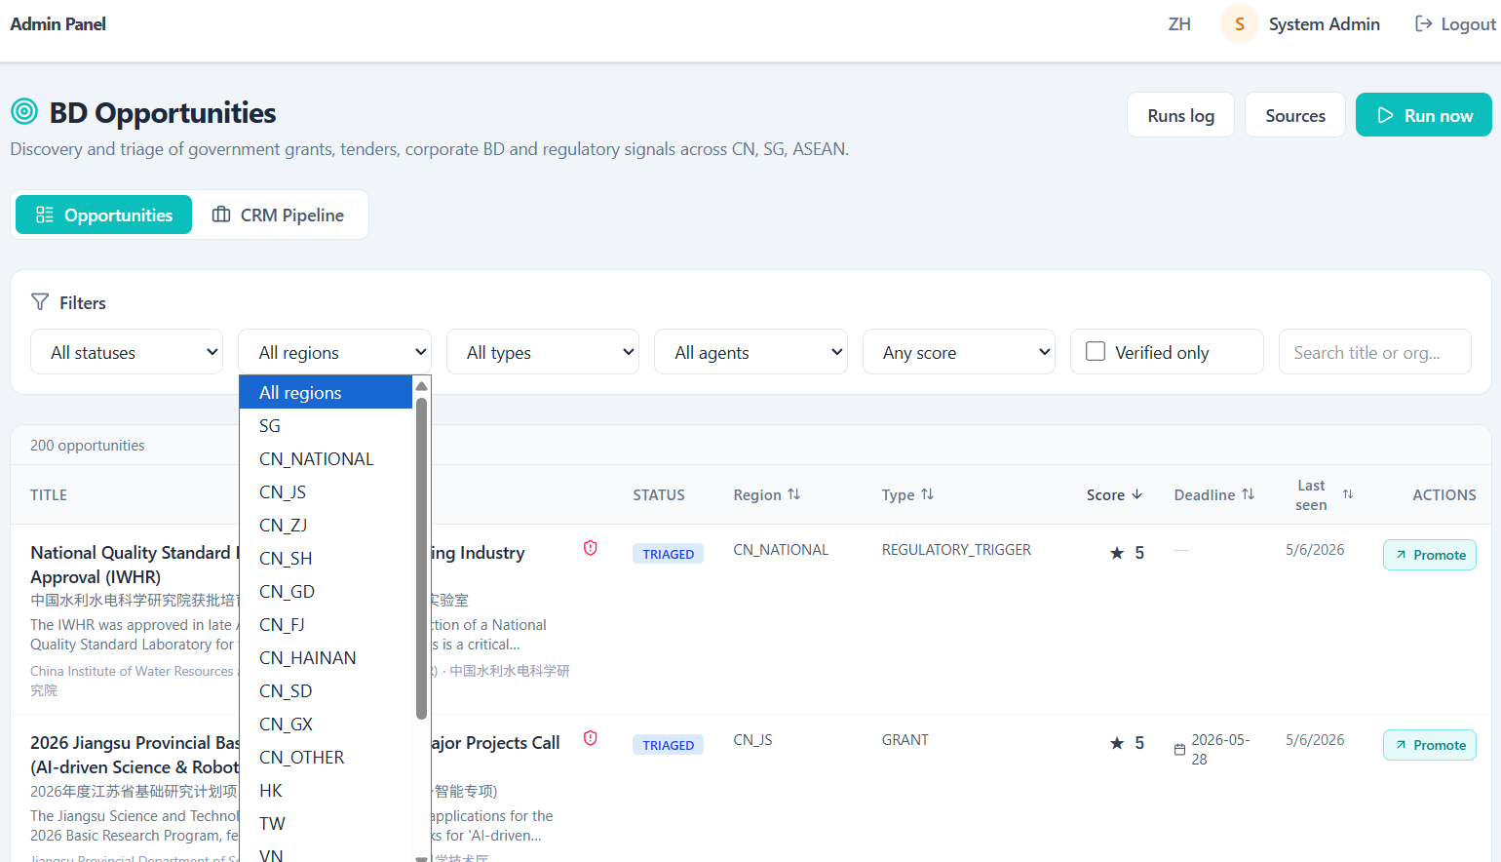Image resolution: width=1501 pixels, height=862 pixels.
Task: Choose CN_GD from the region list
Action: [x=326, y=591]
